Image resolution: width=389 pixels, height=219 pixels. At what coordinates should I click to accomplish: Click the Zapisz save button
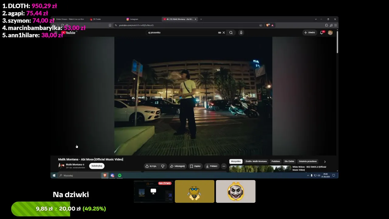coord(195,166)
